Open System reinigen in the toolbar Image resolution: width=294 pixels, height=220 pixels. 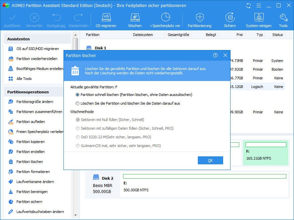tap(259, 20)
